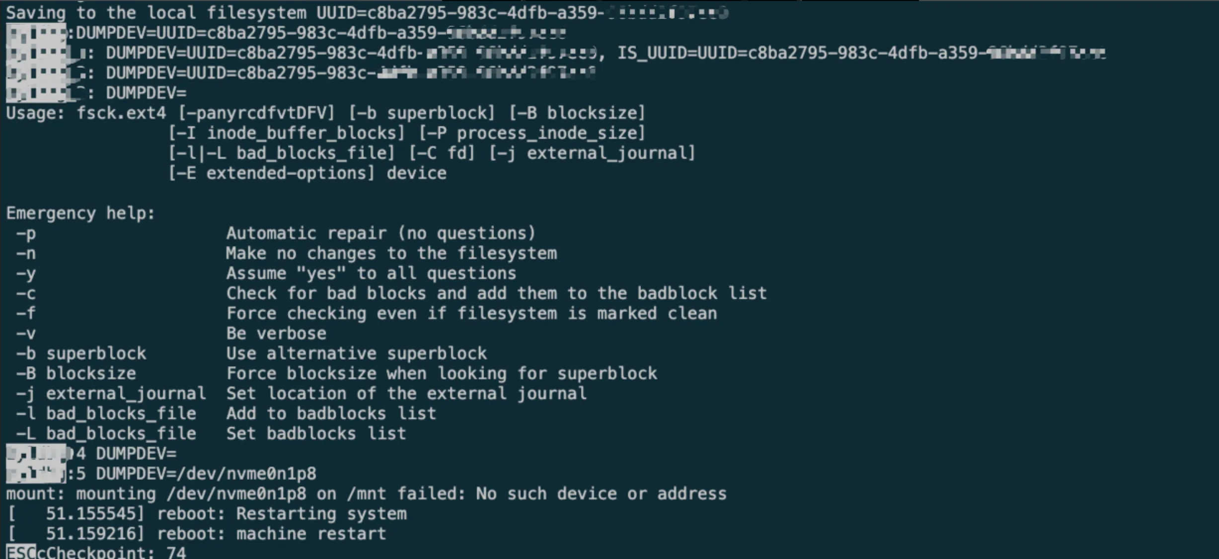Click "Use alternative superblock" description
The height and width of the screenshot is (559, 1219).
coord(356,353)
